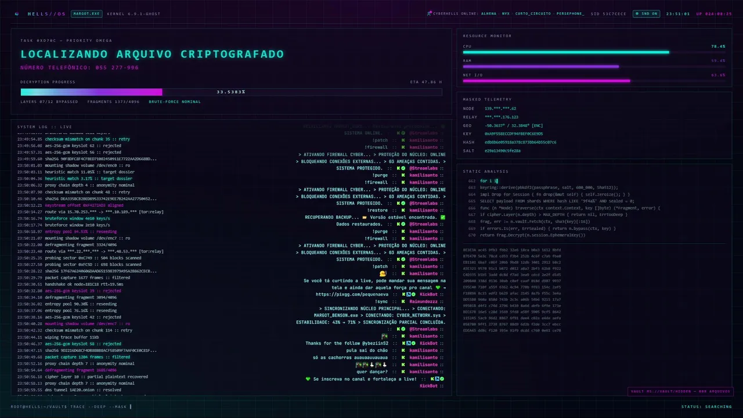
Task: Click the MARGOT.EXE badge in the header
Action: [86, 13]
